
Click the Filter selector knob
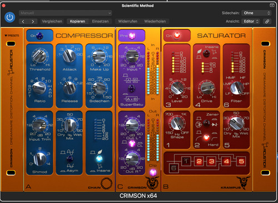tap(236, 88)
